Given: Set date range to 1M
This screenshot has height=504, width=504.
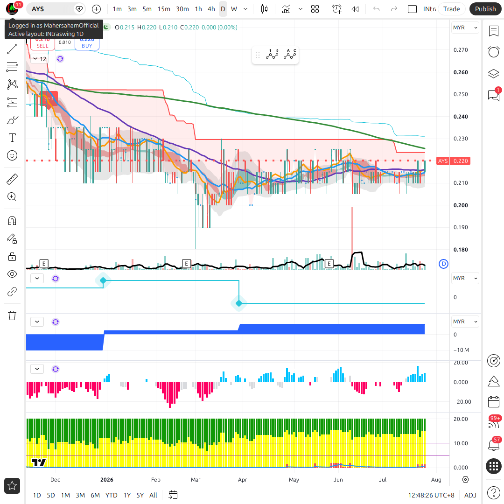Looking at the screenshot, I should pyautogui.click(x=66, y=495).
